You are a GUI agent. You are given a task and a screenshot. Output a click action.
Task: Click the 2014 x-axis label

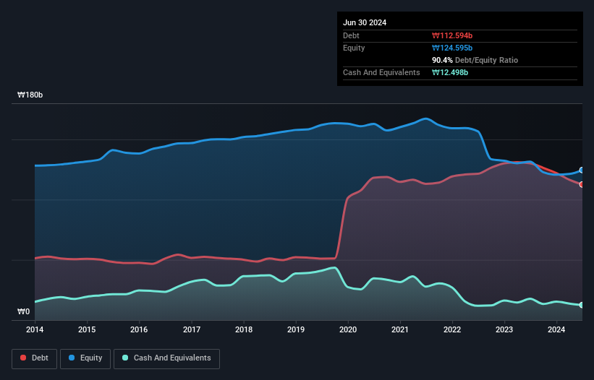[x=35, y=329]
